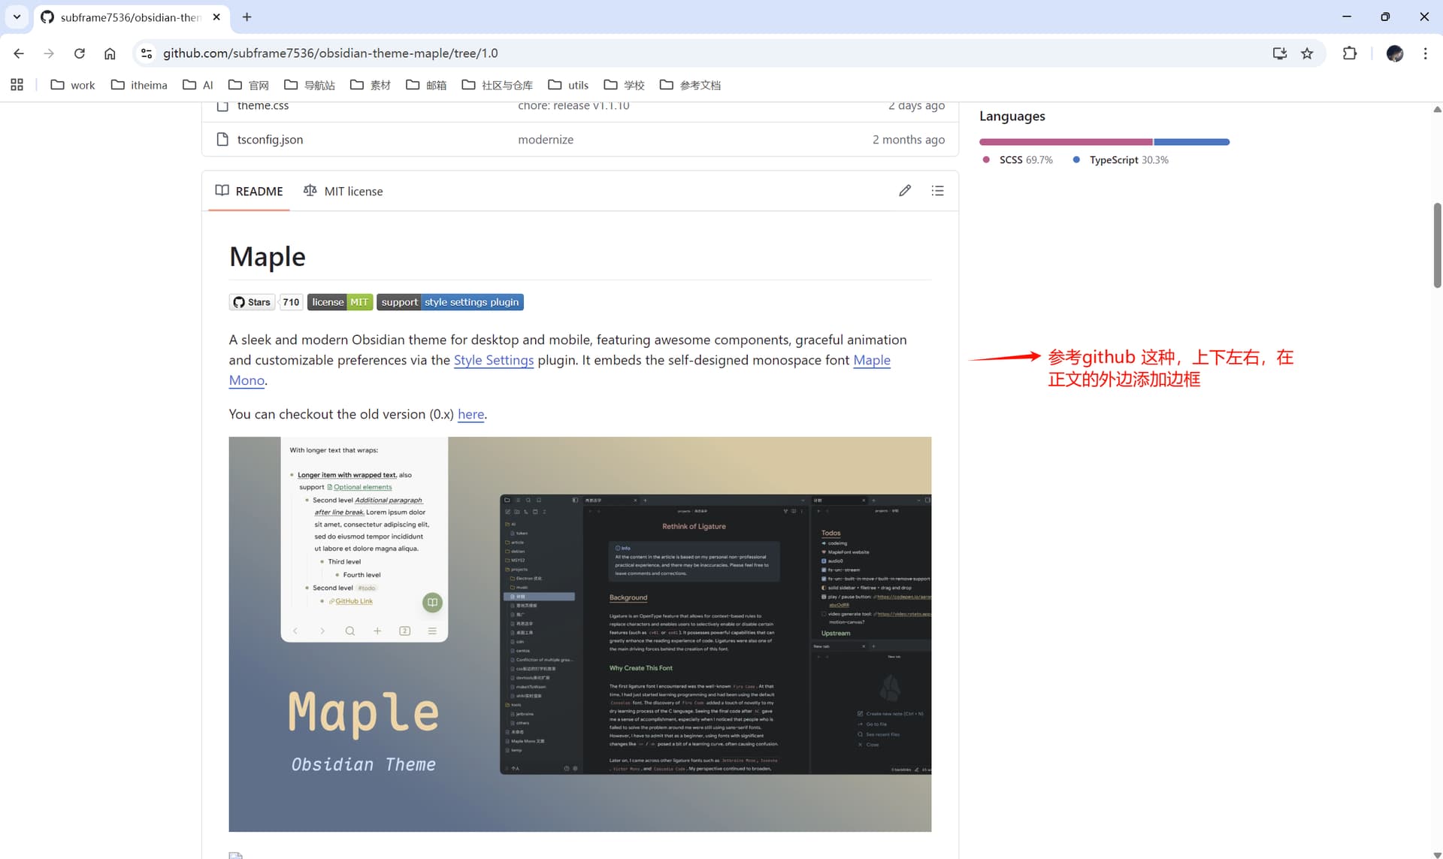Screen dimensions: 1443x859
Task: Switch to the MIT license tab
Action: pyautogui.click(x=343, y=191)
